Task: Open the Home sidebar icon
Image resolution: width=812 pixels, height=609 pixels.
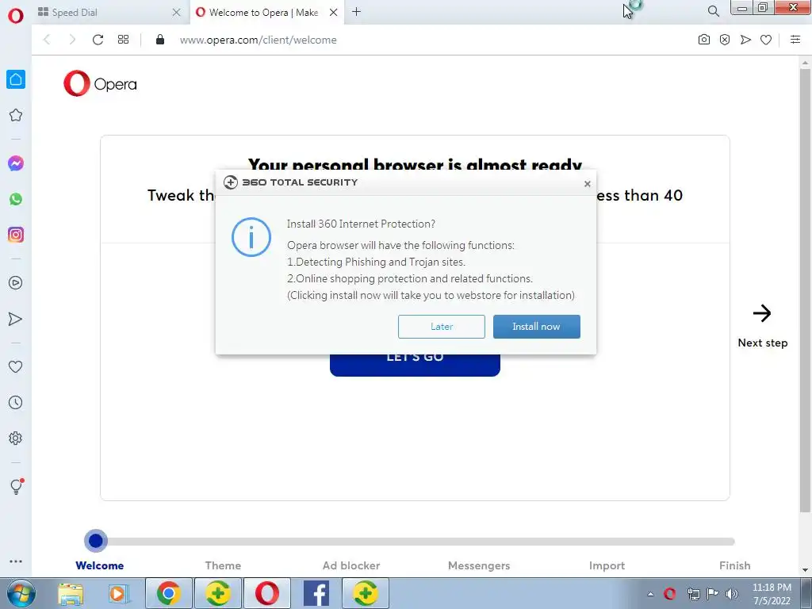Action: tap(16, 79)
